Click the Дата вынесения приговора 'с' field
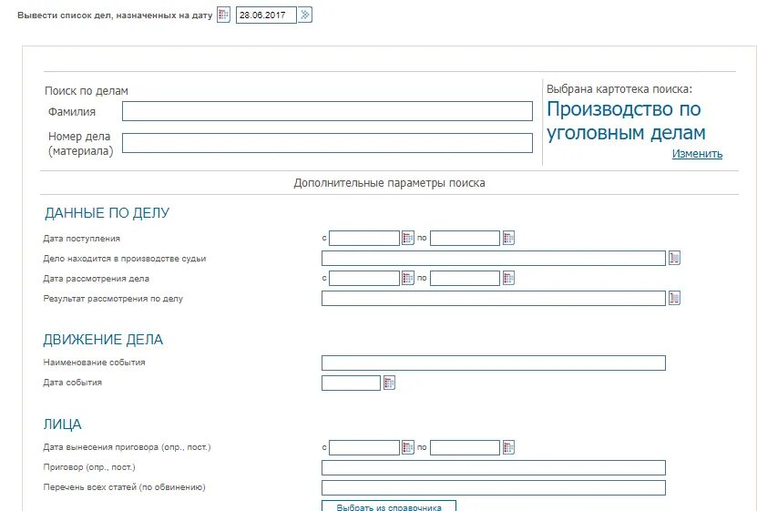The height and width of the screenshot is (511, 757). point(364,447)
